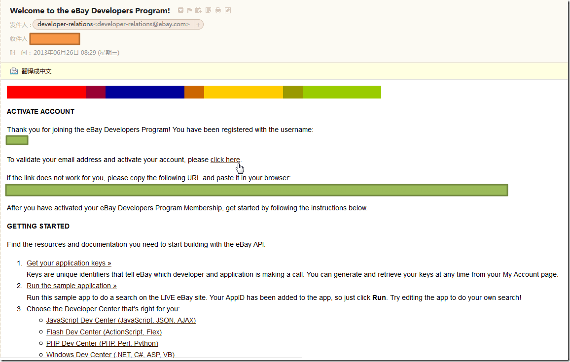Add the email to calendar with calendar icon
Viewport: 570px width, 362px height.
[x=199, y=10]
